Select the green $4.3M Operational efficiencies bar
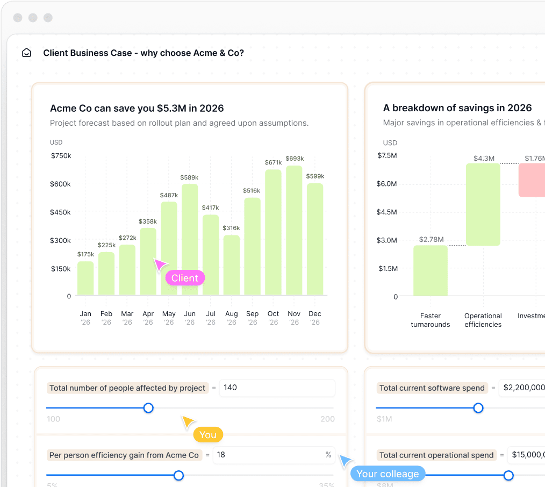Image resolution: width=545 pixels, height=487 pixels. click(483, 204)
